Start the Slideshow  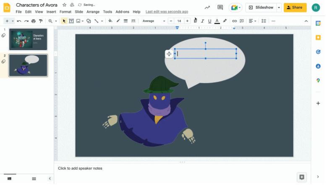click(x=261, y=8)
